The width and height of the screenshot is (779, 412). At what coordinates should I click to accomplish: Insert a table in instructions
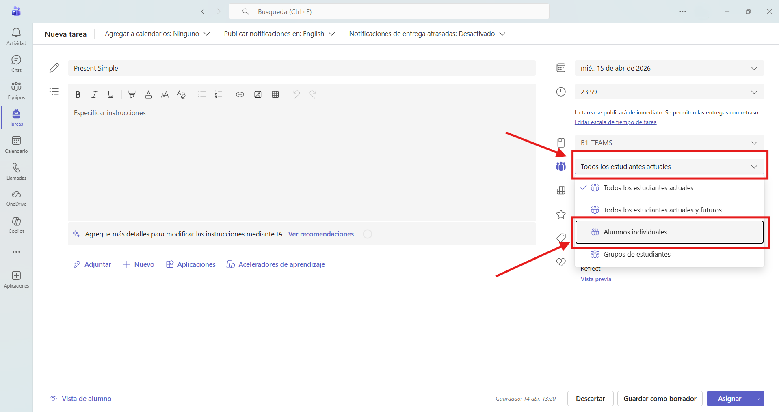[275, 94]
